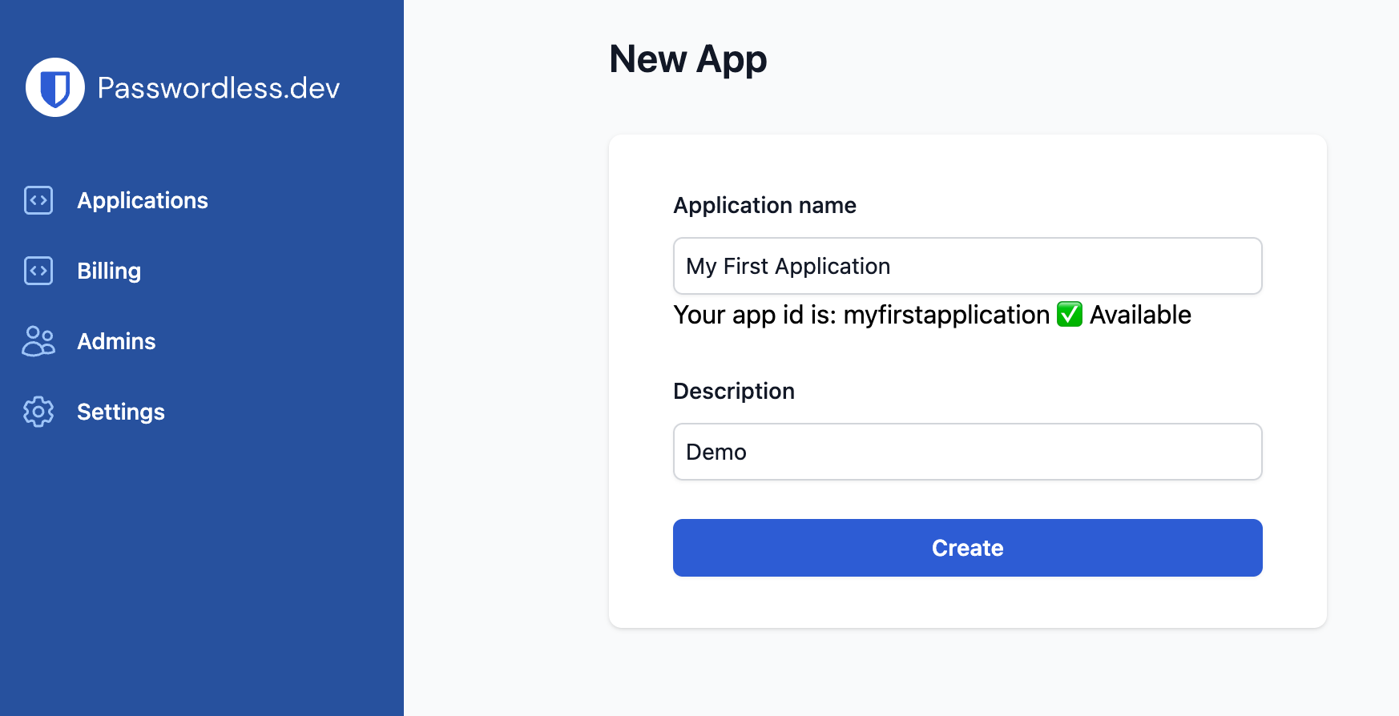Select the Description field containing Demo
This screenshot has height=716, width=1399.
pos(967,452)
